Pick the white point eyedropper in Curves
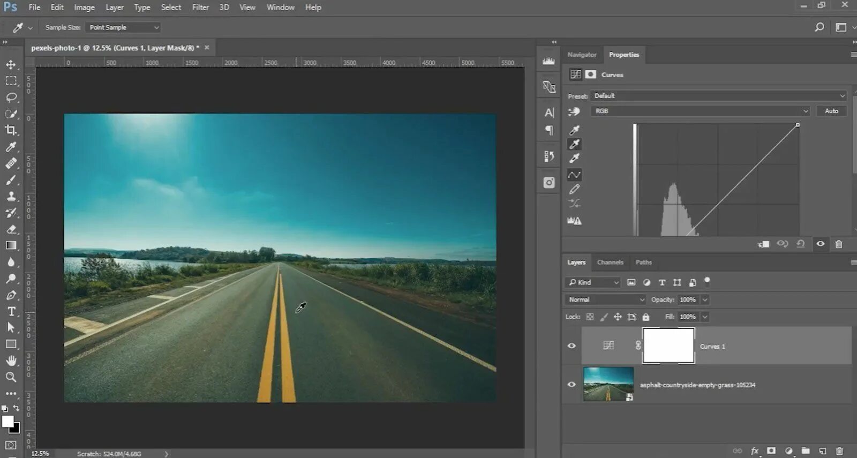The image size is (857, 458). coord(574,158)
